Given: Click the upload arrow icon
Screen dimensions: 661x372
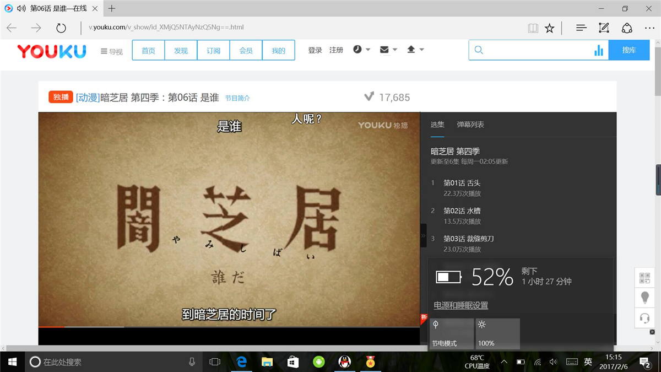Looking at the screenshot, I should pyautogui.click(x=412, y=49).
